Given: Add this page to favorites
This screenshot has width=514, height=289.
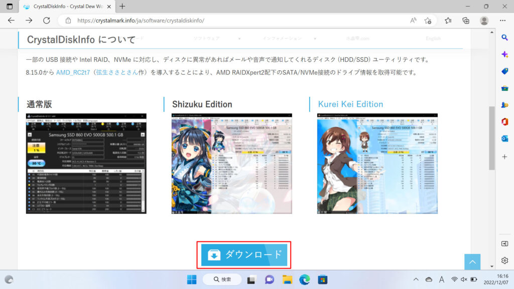Looking at the screenshot, I should (428, 21).
